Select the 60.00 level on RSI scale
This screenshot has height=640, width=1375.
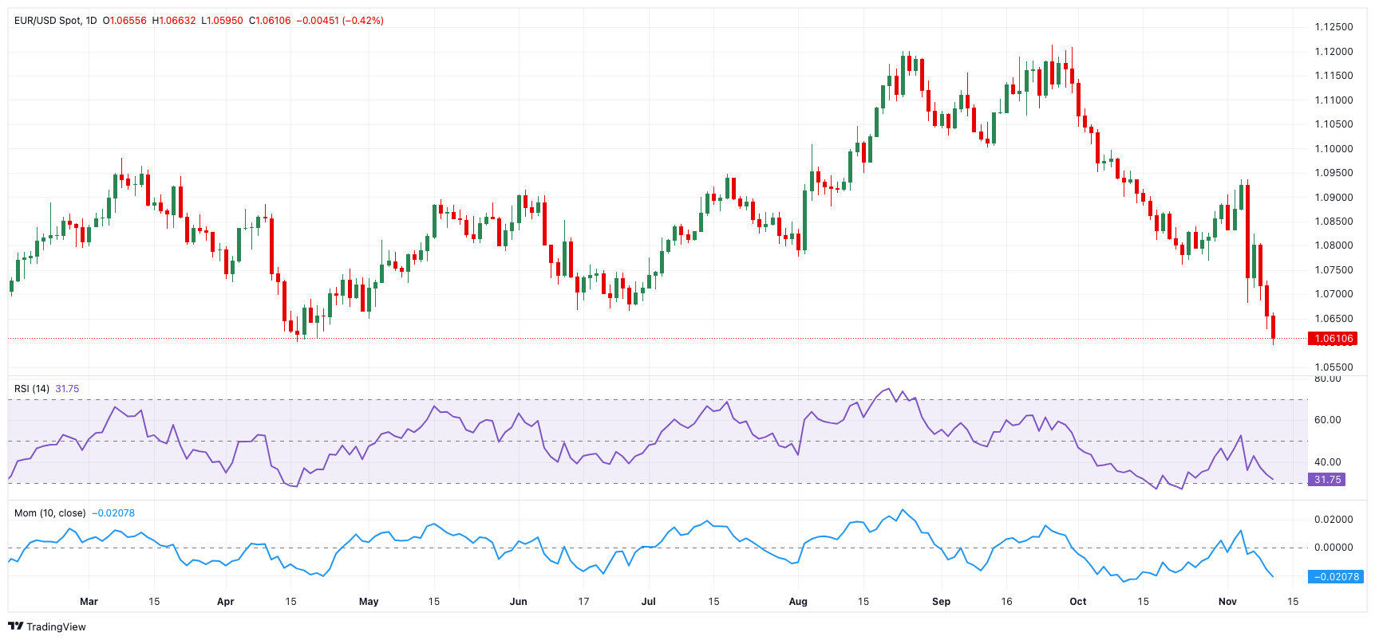(1328, 420)
